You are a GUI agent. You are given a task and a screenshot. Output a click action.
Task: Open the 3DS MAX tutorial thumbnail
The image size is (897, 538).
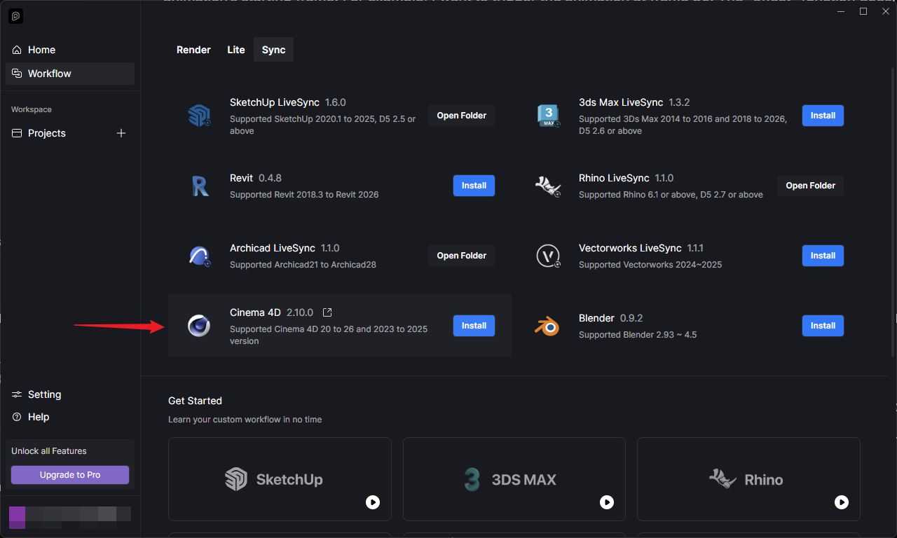click(x=514, y=479)
